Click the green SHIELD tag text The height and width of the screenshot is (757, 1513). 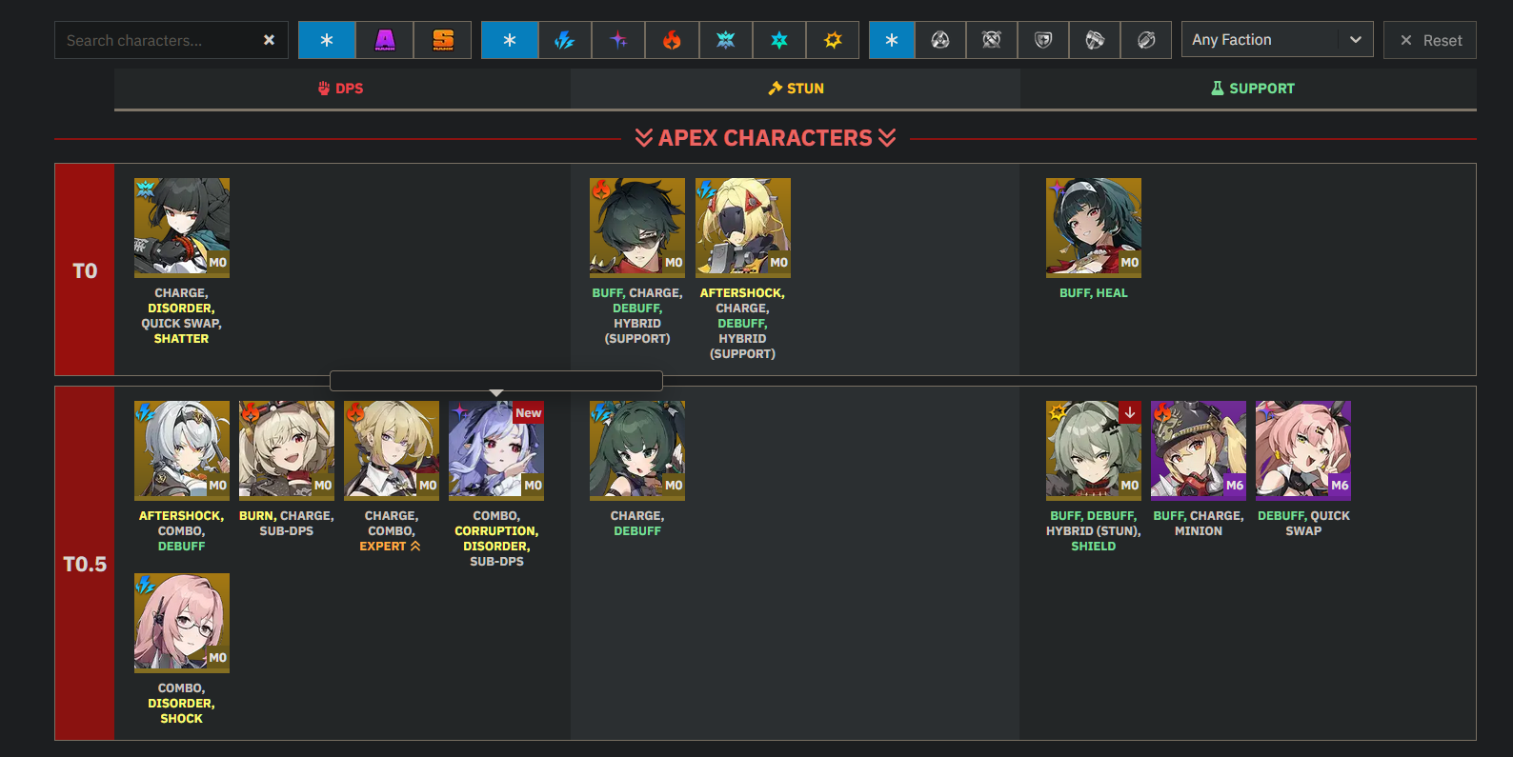(x=1094, y=547)
